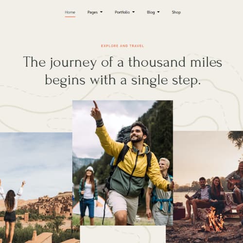Expand the Blog dropdown arrow

tap(158, 12)
